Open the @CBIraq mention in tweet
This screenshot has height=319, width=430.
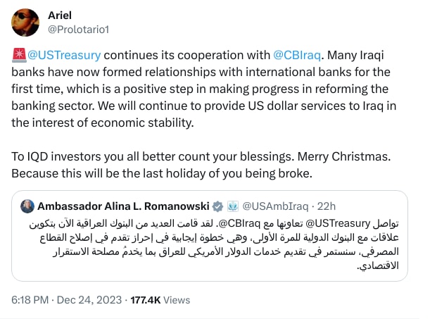tap(297, 55)
